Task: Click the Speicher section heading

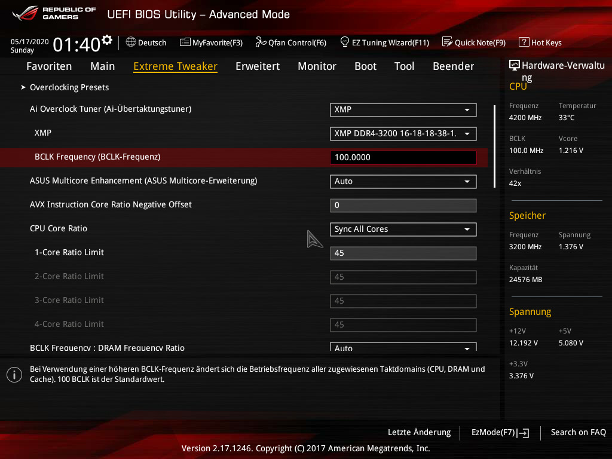Action: pyautogui.click(x=527, y=215)
